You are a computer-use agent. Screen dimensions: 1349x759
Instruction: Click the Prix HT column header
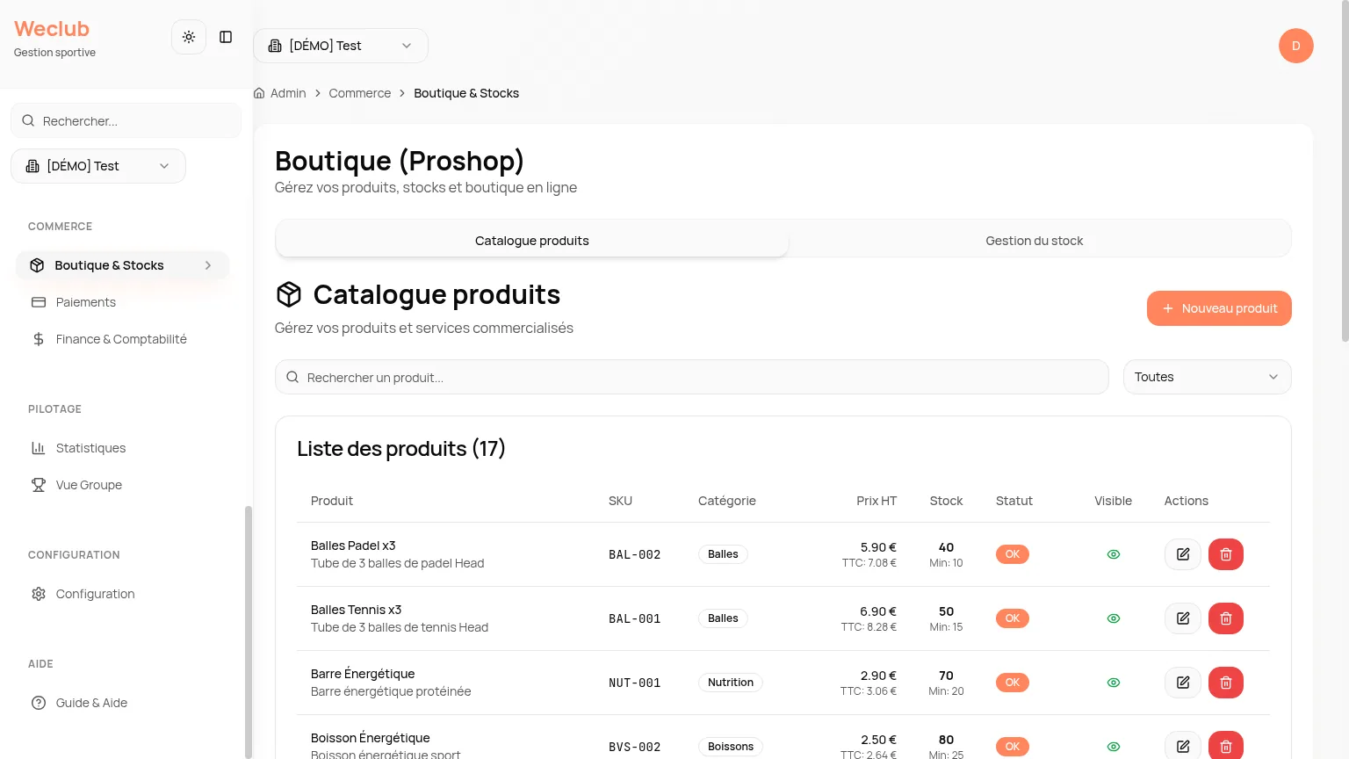tap(876, 501)
